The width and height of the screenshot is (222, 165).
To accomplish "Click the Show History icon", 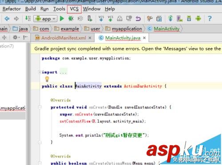I will [x=119, y=19].
